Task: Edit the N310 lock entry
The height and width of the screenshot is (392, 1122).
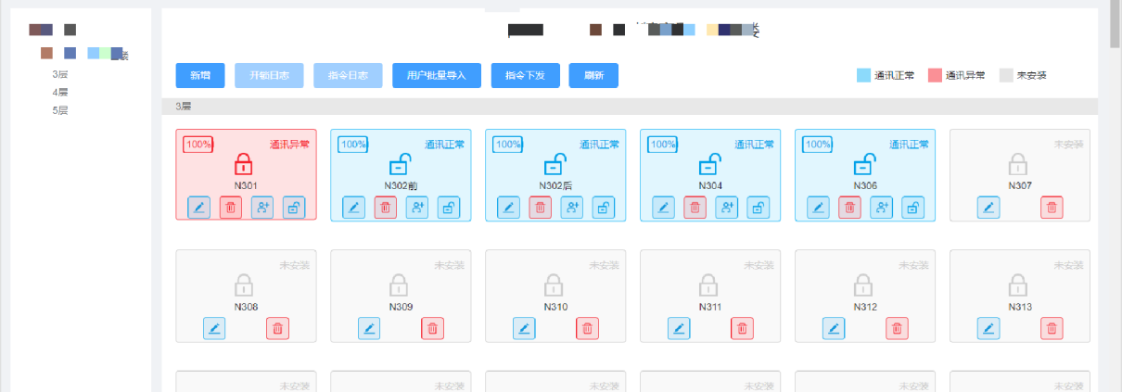Action: (x=524, y=328)
